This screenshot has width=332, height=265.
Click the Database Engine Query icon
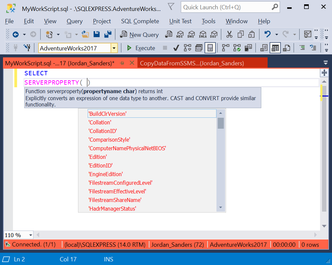coord(169,34)
